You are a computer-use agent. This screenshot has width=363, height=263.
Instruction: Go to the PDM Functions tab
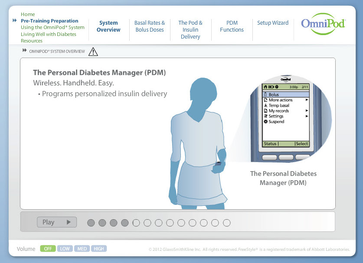click(232, 26)
